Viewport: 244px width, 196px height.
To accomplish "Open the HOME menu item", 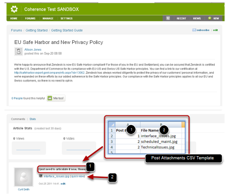I will coord(14,19).
